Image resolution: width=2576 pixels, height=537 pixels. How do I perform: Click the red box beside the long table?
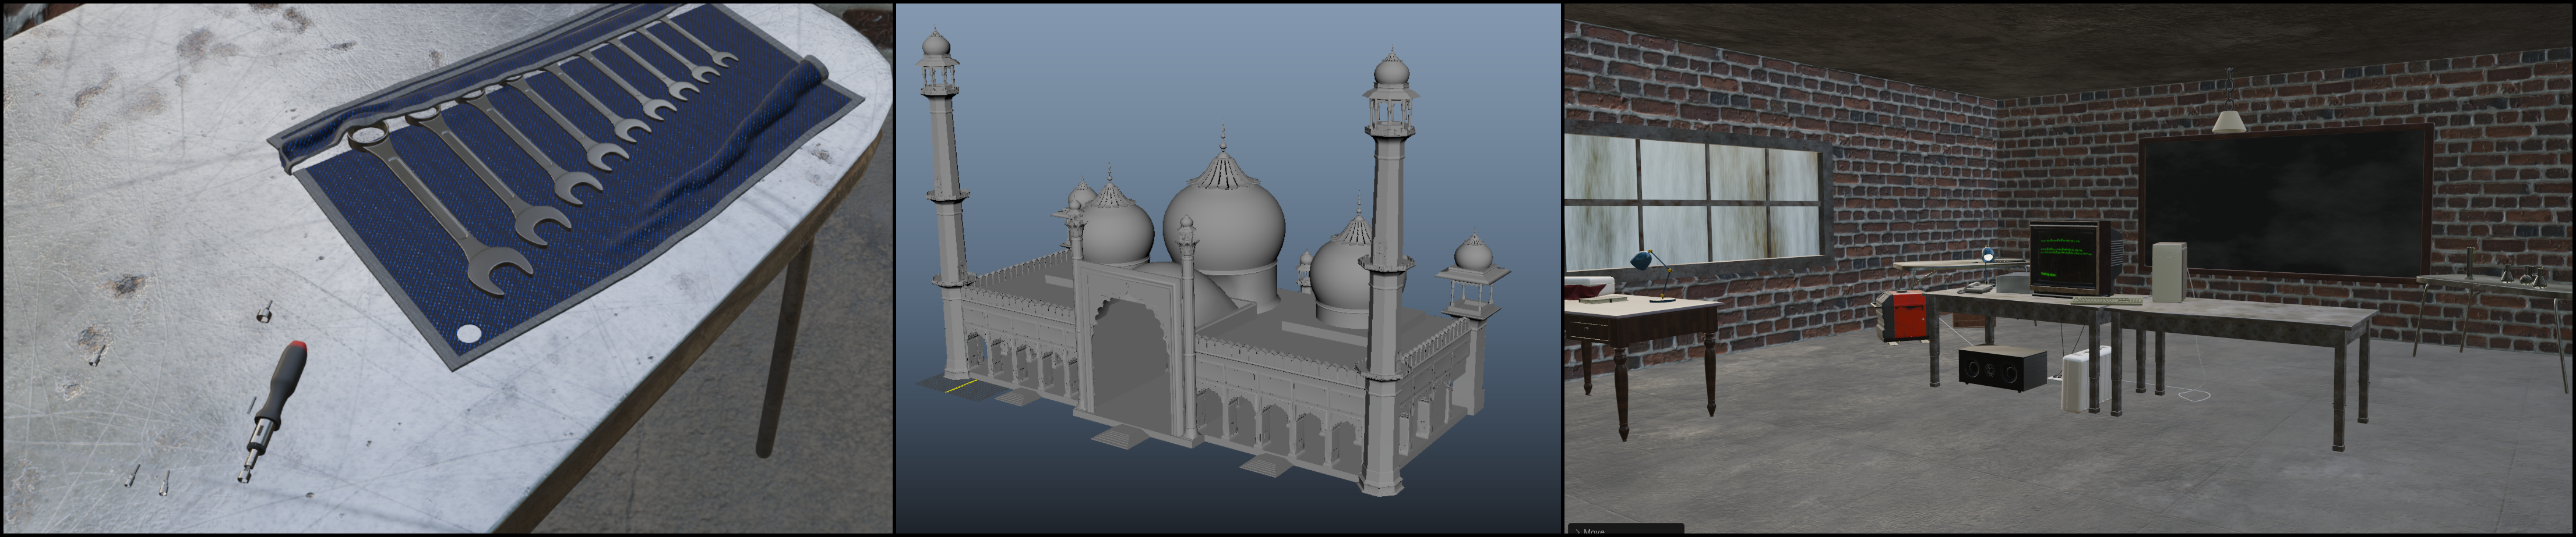pos(1905,316)
